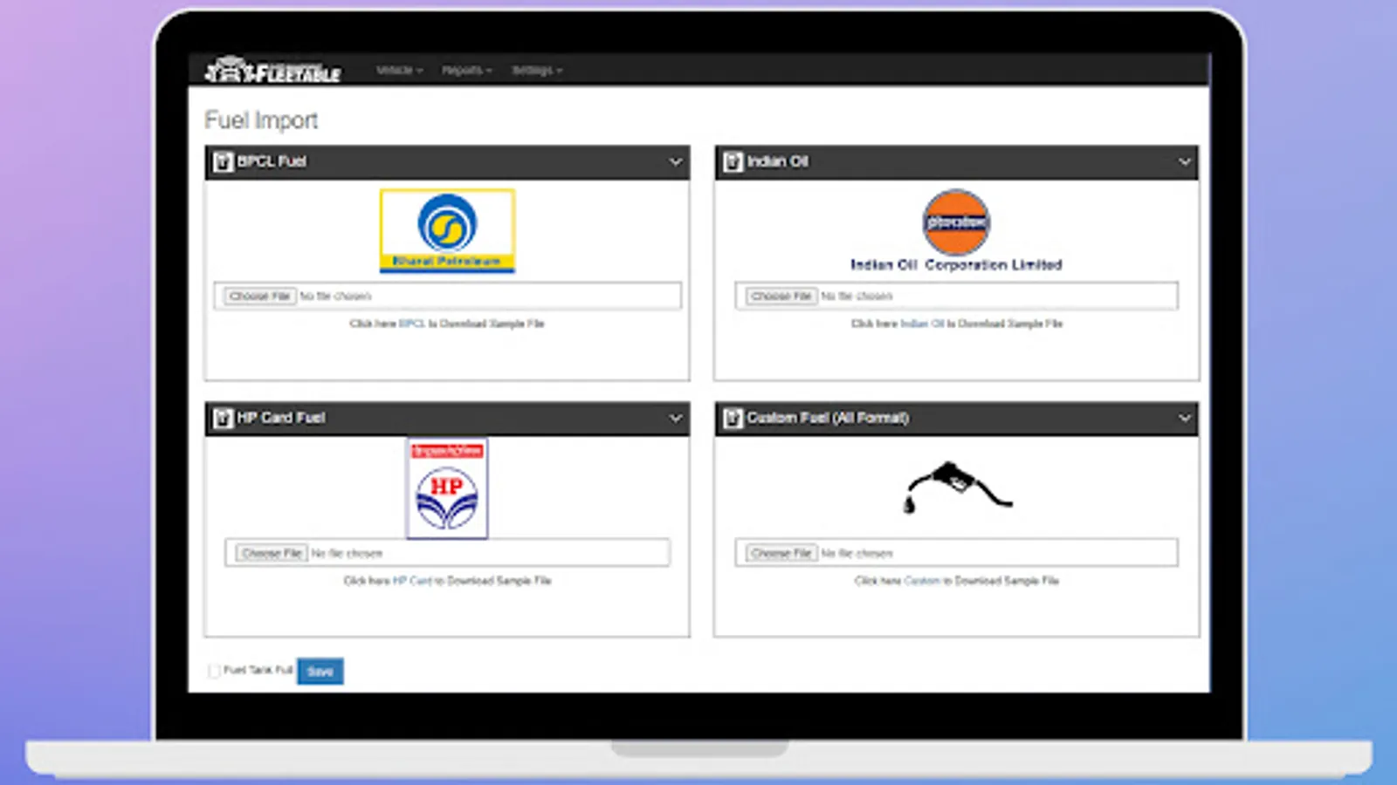Download the Indian Oil sample file link
Image resolution: width=1397 pixels, height=785 pixels.
point(922,324)
